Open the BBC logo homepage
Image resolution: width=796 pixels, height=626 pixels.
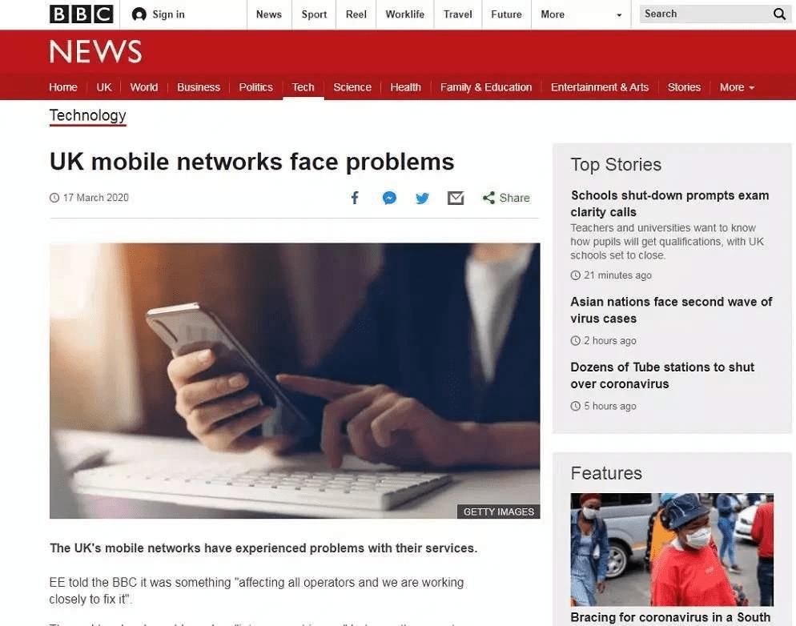pos(81,14)
